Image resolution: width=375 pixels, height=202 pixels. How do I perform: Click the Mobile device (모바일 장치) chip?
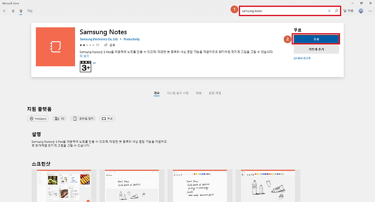(83, 118)
